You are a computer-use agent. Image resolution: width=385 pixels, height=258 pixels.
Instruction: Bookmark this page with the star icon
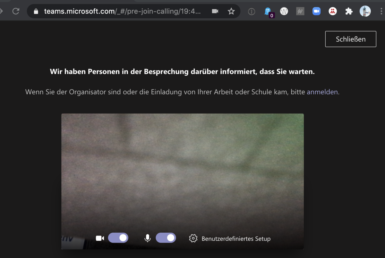tap(231, 12)
